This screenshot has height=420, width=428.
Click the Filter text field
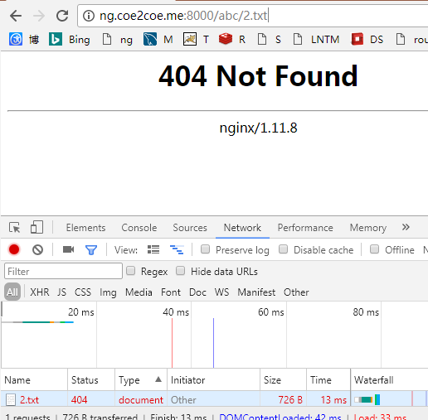63,271
